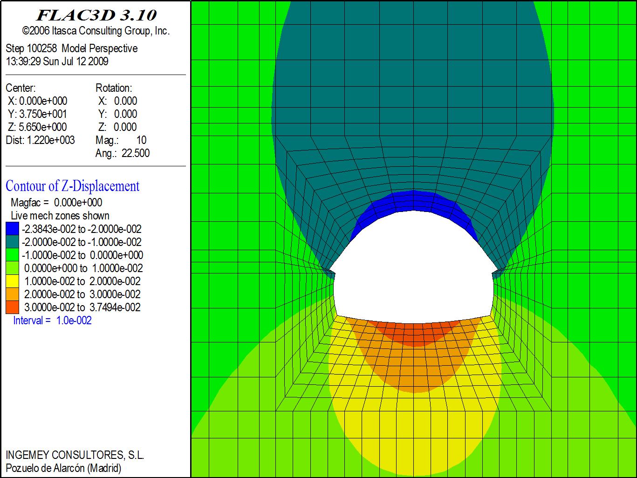Select the teal legend swatch
Image resolution: width=637 pixels, height=478 pixels.
point(12,242)
